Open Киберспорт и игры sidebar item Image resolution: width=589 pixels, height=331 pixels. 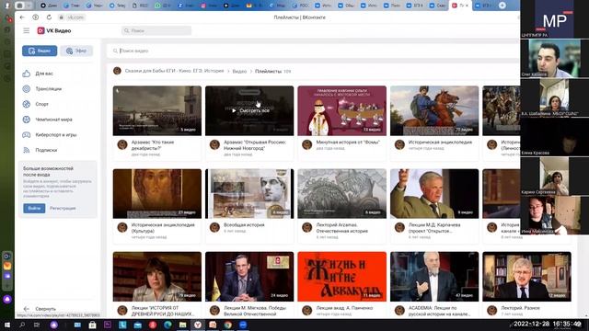pos(57,135)
